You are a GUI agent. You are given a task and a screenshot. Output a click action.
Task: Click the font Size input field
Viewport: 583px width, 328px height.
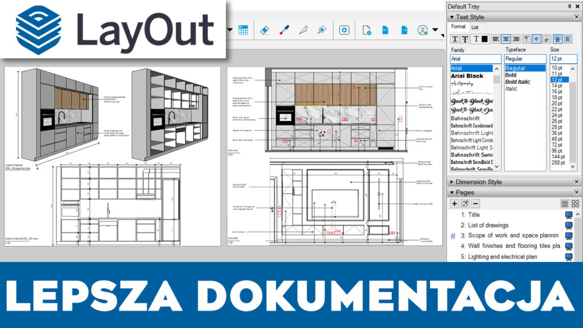[563, 59]
